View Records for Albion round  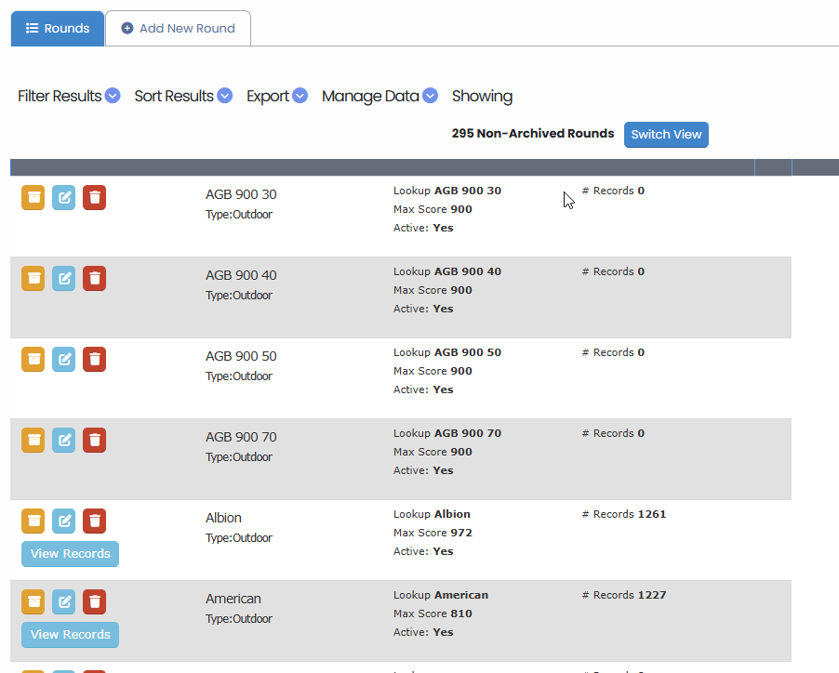pos(70,554)
